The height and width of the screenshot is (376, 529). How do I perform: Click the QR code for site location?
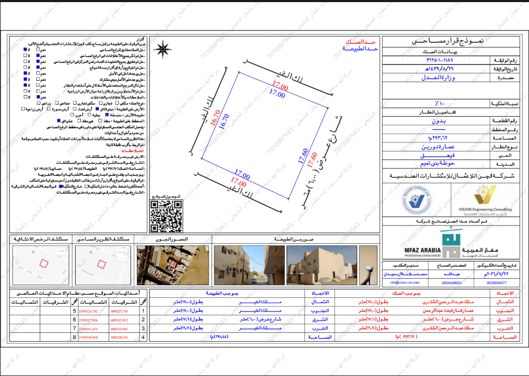click(166, 216)
